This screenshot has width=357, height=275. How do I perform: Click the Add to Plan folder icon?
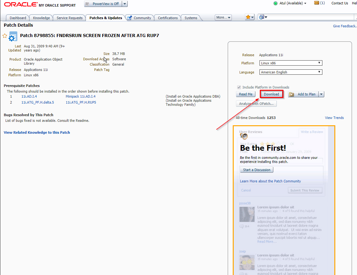pyautogui.click(x=292, y=94)
